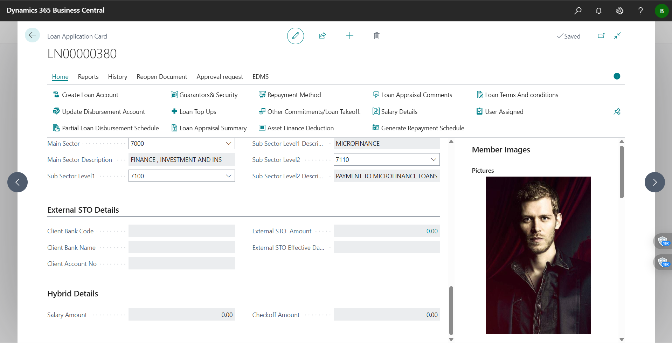672x343 pixels.
Task: Click the member picture thumbnail
Action: (x=538, y=255)
